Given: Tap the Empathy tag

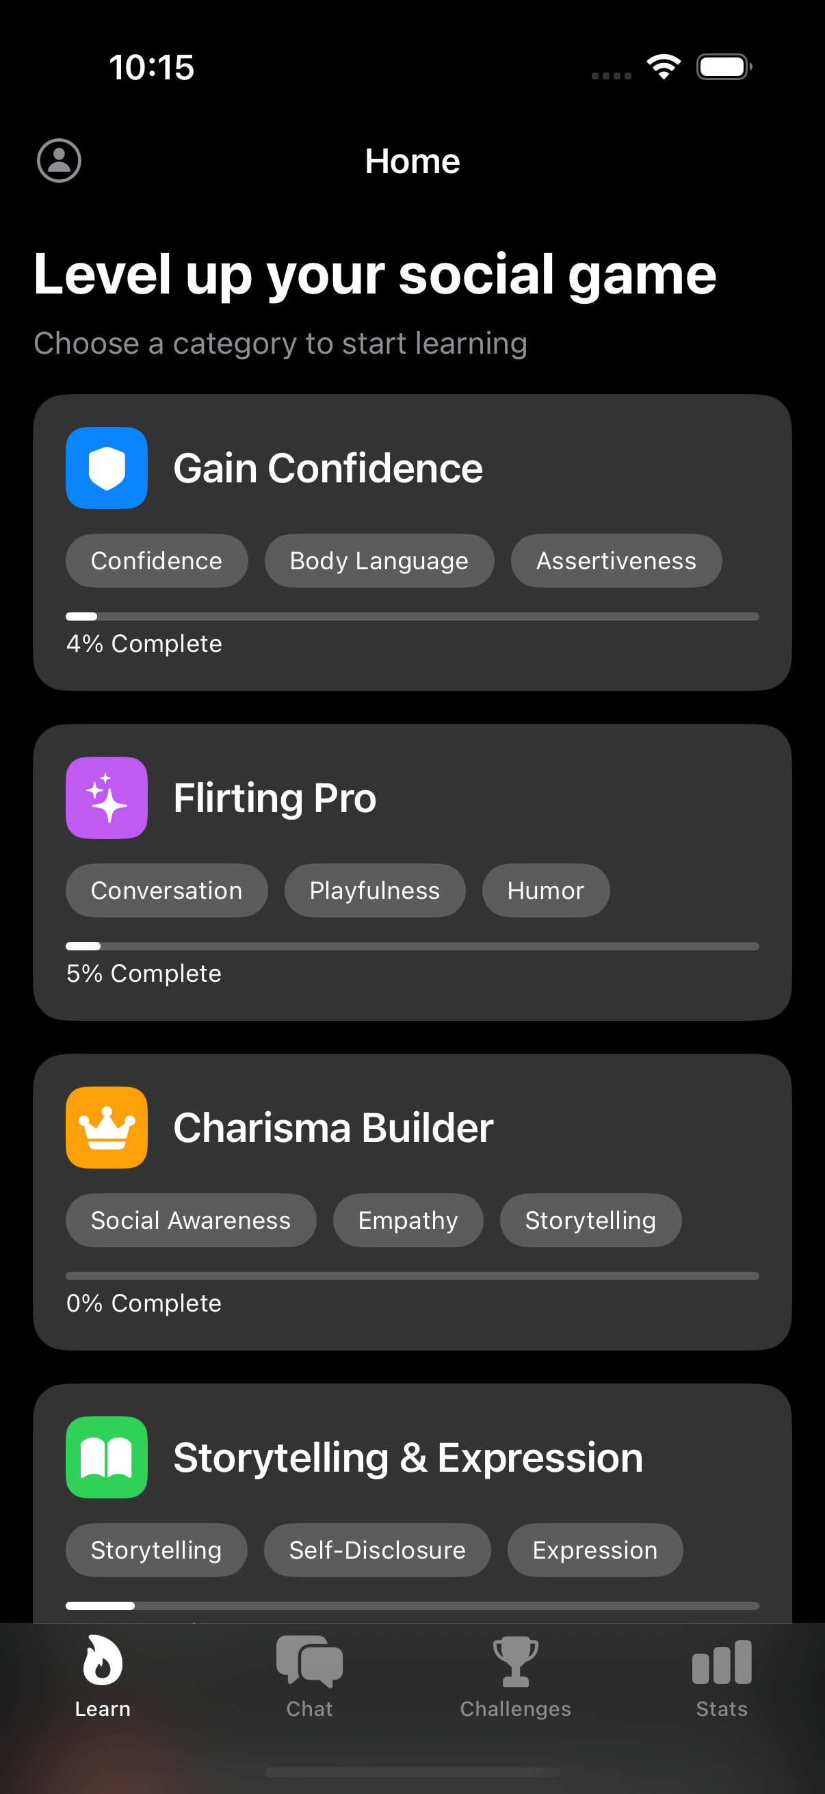Looking at the screenshot, I should pos(408,1220).
